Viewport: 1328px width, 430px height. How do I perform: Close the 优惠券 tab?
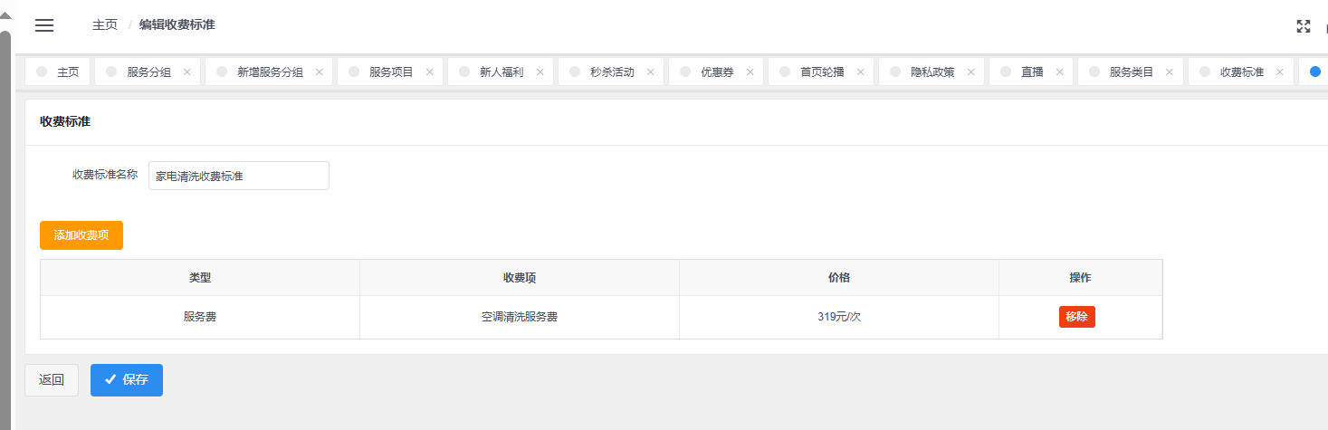point(750,72)
